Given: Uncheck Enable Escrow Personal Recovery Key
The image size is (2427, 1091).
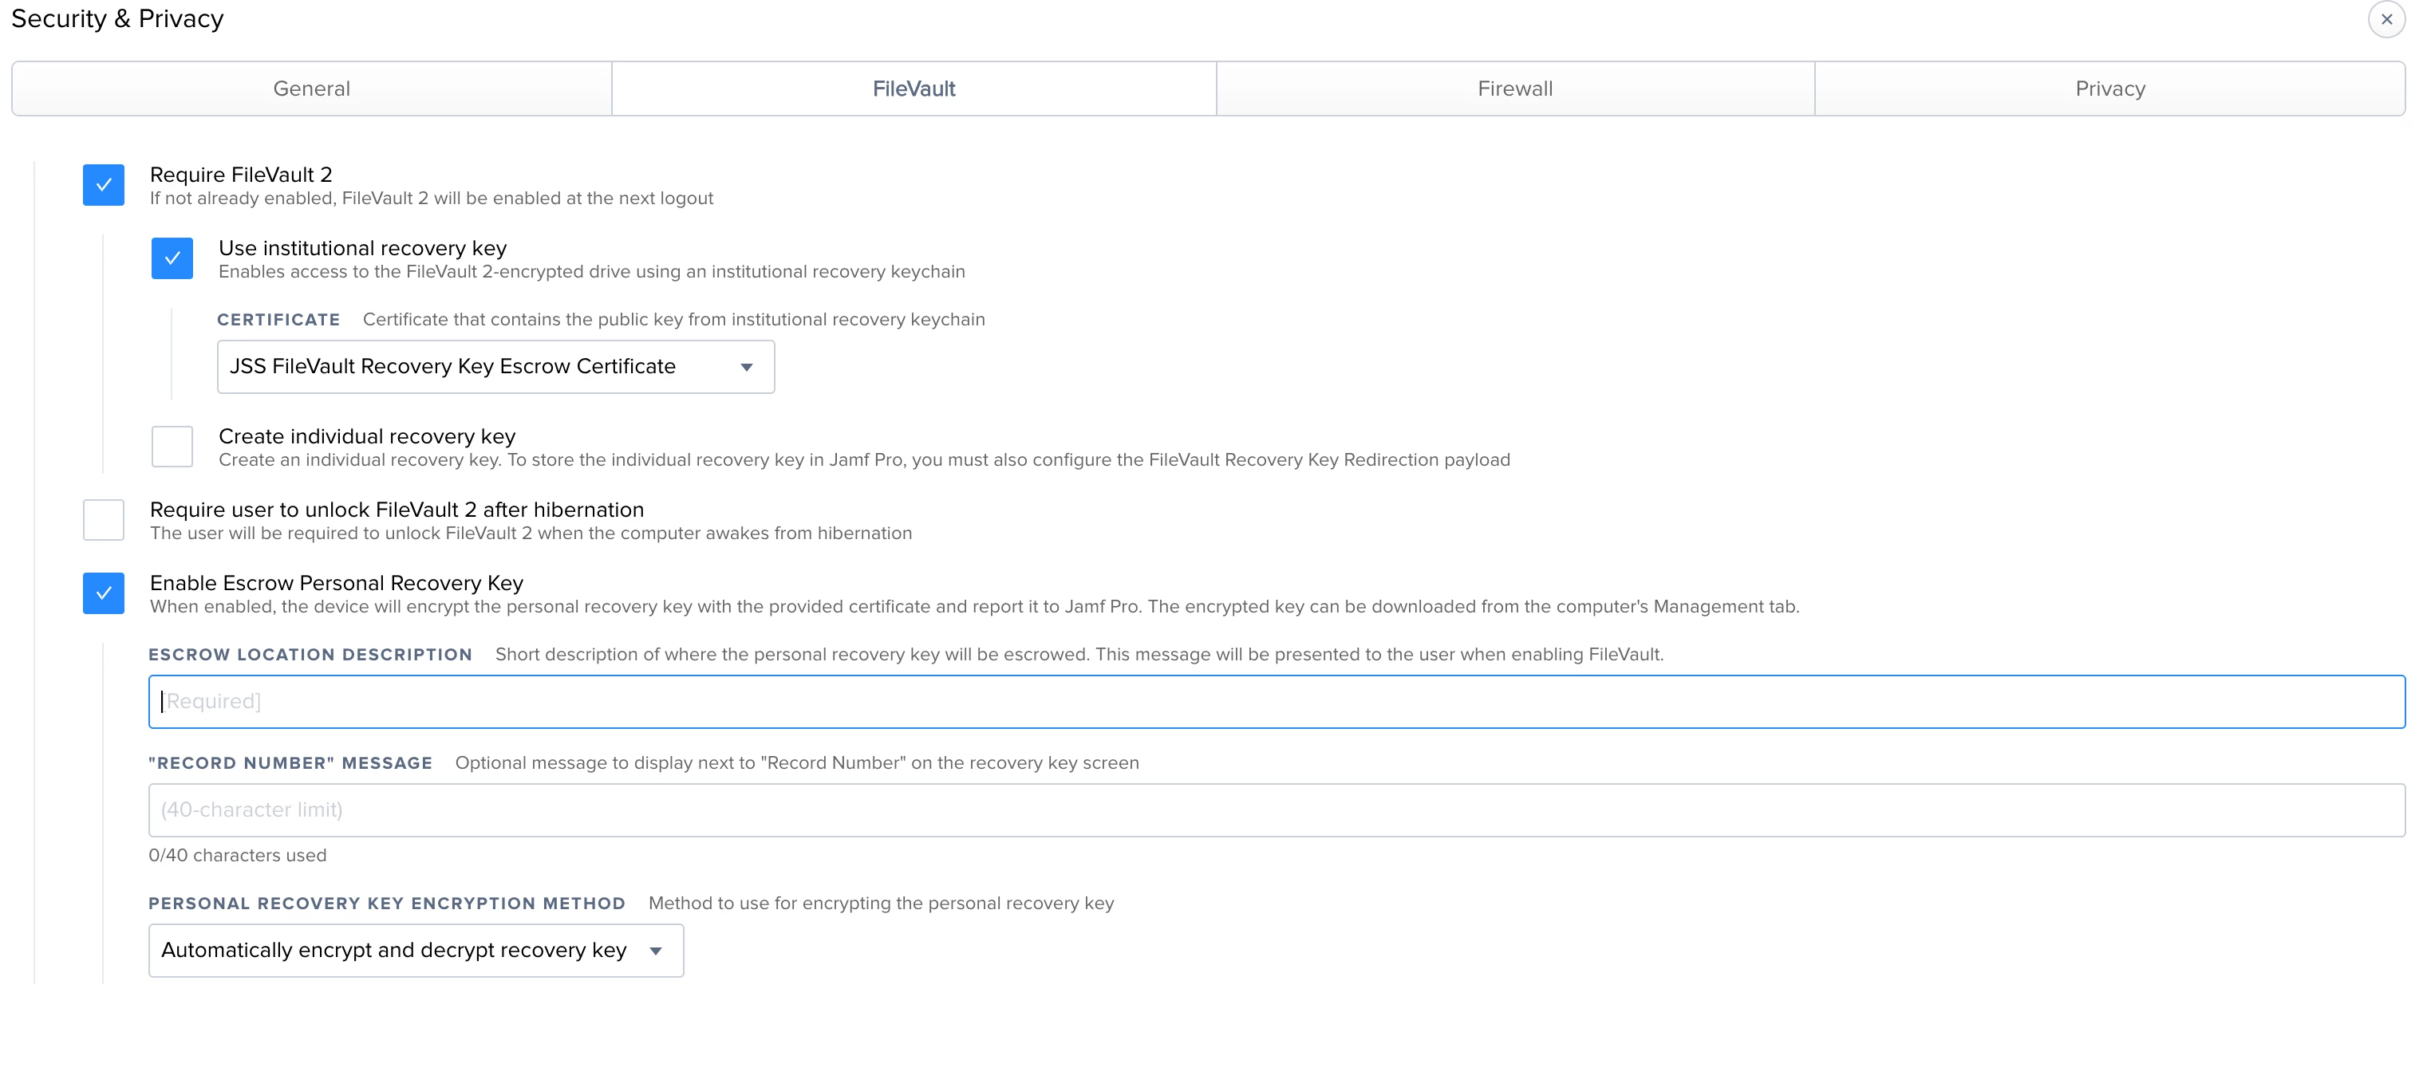Looking at the screenshot, I should pyautogui.click(x=104, y=593).
